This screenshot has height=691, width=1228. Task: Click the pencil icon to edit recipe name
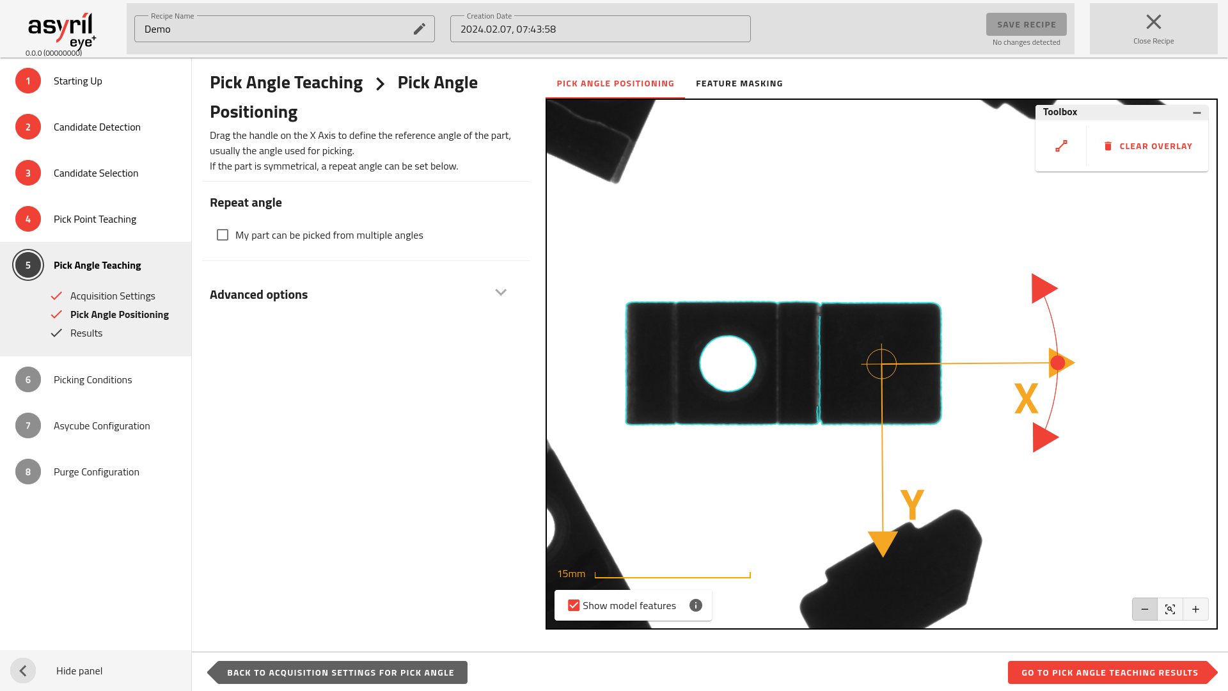click(x=419, y=29)
